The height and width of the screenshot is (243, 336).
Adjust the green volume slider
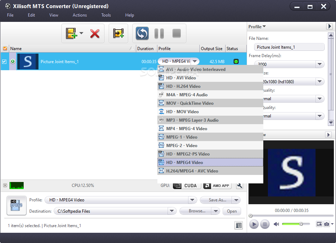coord(296,224)
